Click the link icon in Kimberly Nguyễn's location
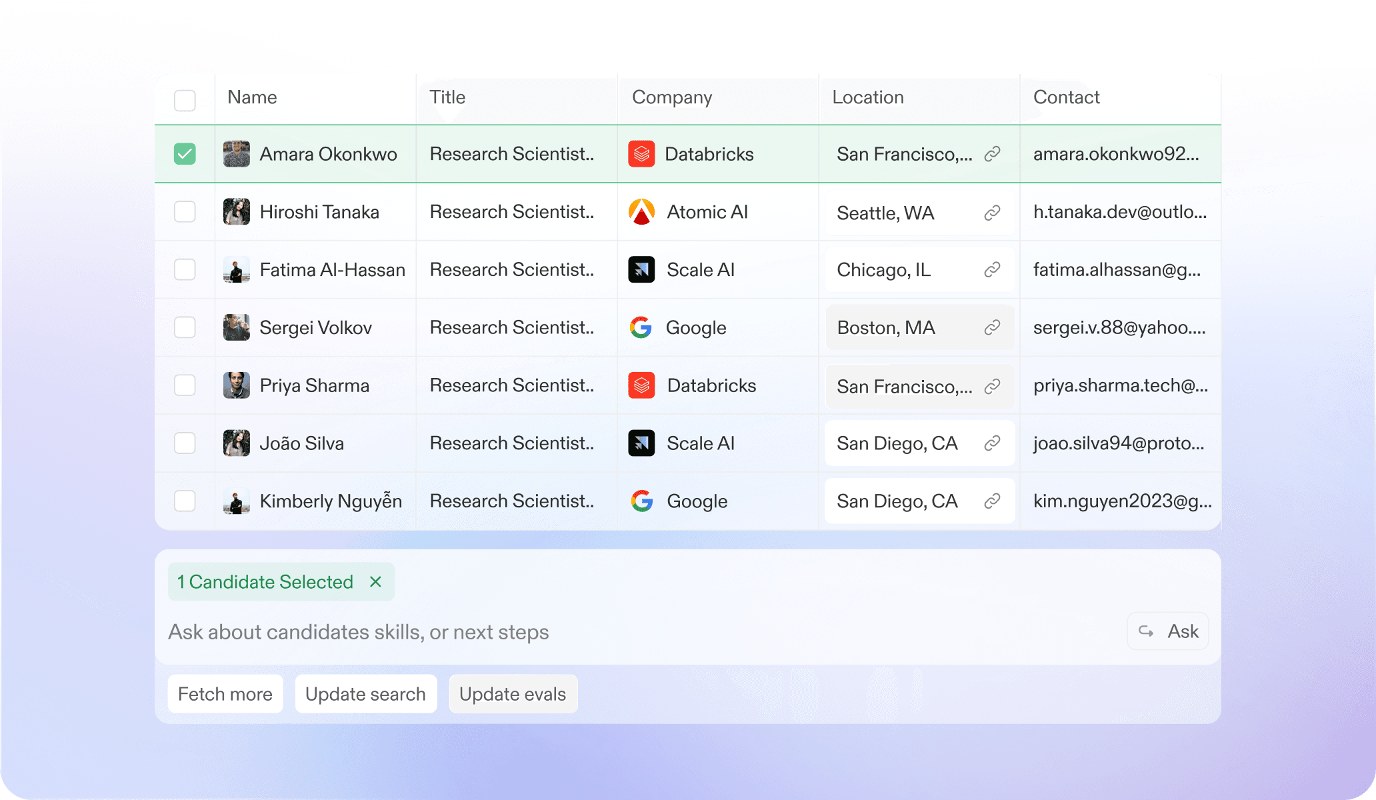The height and width of the screenshot is (800, 1376). 992,501
